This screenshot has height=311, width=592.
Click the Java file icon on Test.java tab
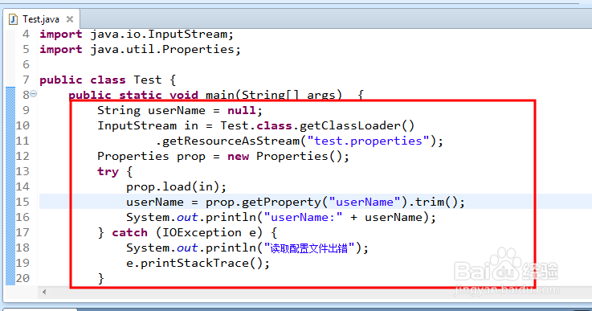click(13, 19)
